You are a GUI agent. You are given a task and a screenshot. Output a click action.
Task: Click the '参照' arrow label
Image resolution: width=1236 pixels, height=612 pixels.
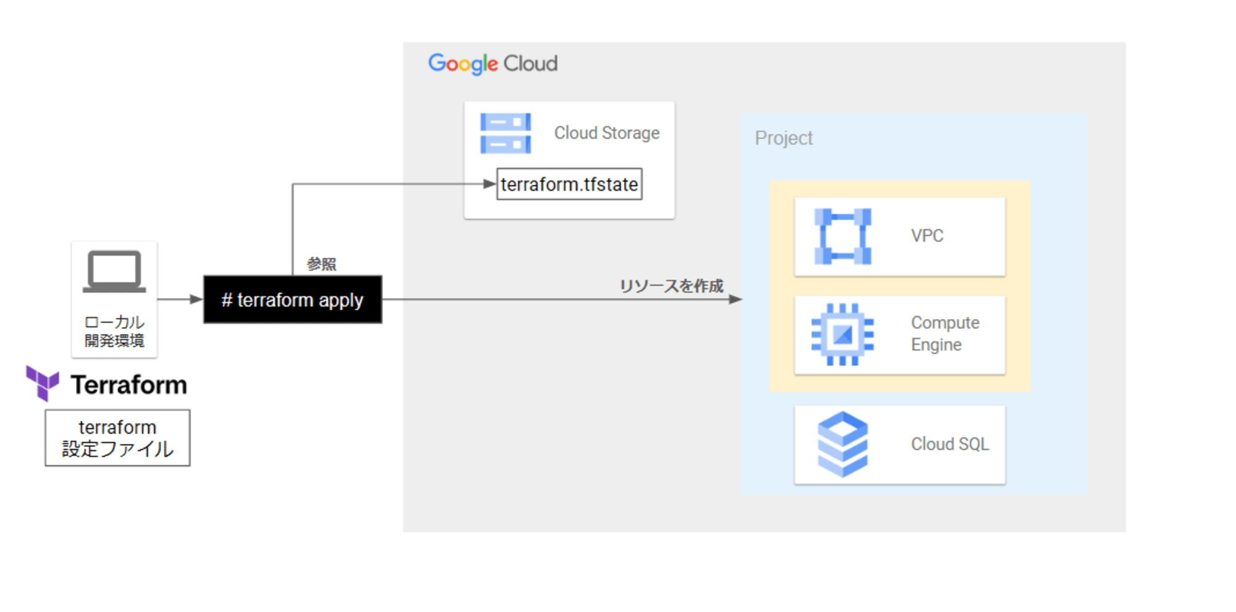321,264
